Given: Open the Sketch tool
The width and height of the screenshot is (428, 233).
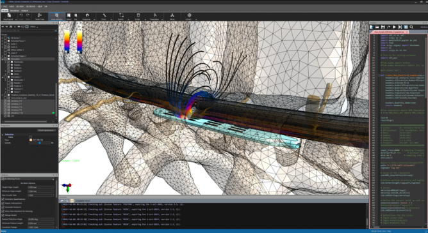Looking at the screenshot, I should click(x=121, y=17).
